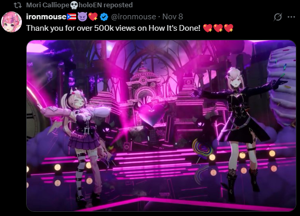This screenshot has height=216, width=300.
Task: Play the How It's Done video preview
Action: click(161, 126)
